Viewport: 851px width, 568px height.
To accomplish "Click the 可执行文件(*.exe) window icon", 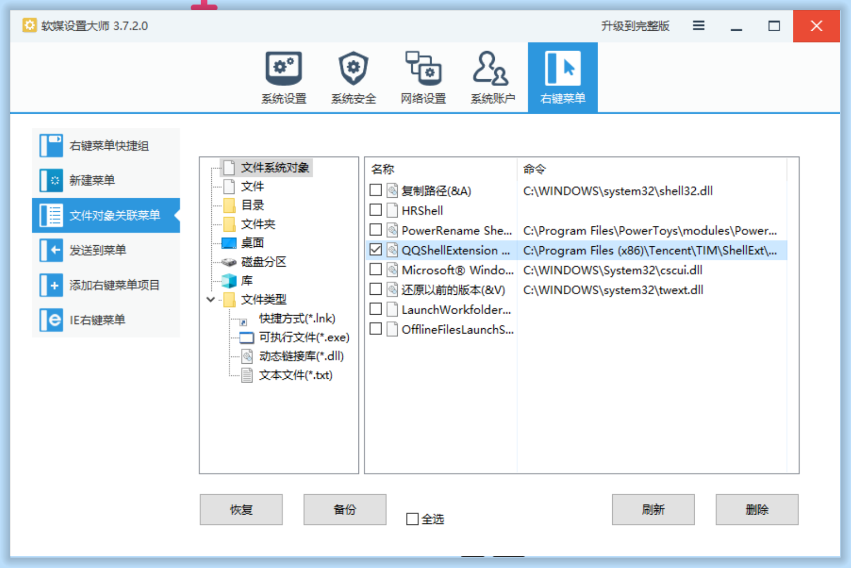I will [x=246, y=338].
